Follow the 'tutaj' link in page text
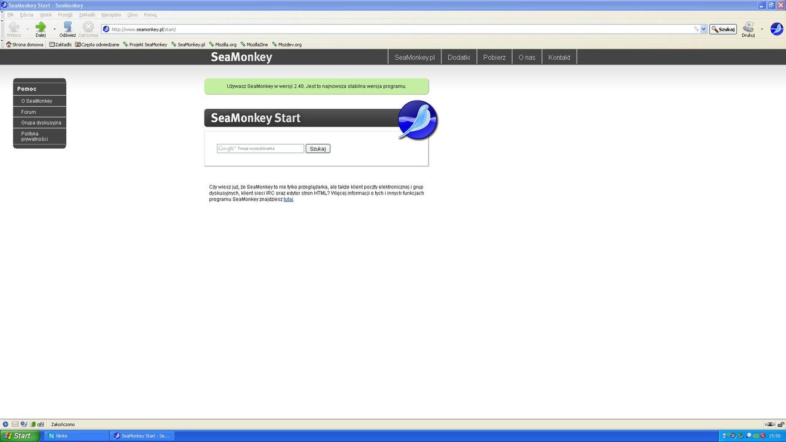786x442 pixels. (288, 199)
